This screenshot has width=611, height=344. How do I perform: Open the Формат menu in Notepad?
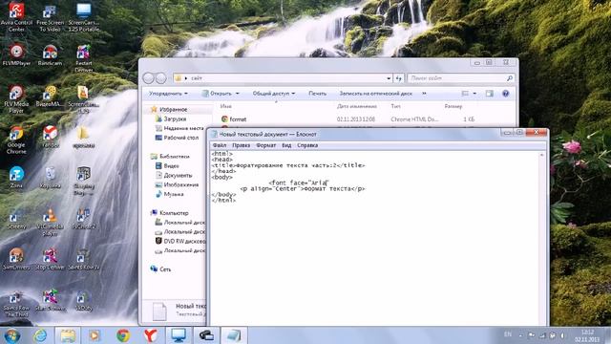[x=265, y=145]
